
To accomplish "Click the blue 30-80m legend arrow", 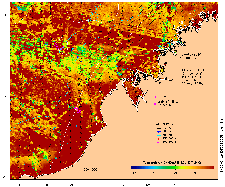I will (x=159, y=132).
